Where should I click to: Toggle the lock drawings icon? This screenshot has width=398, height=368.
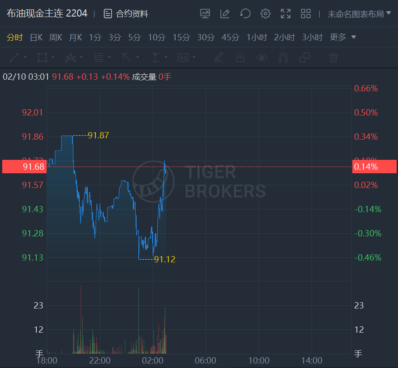tap(240, 58)
